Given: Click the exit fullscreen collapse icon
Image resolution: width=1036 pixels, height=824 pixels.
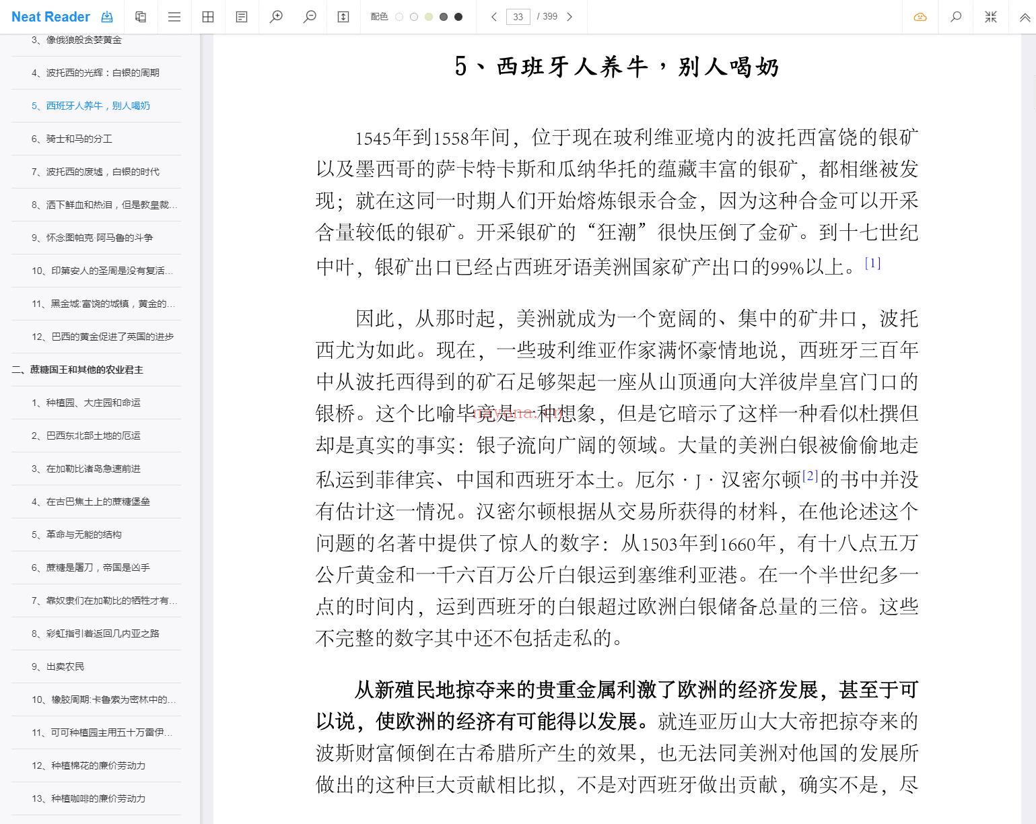Looking at the screenshot, I should click(x=991, y=17).
